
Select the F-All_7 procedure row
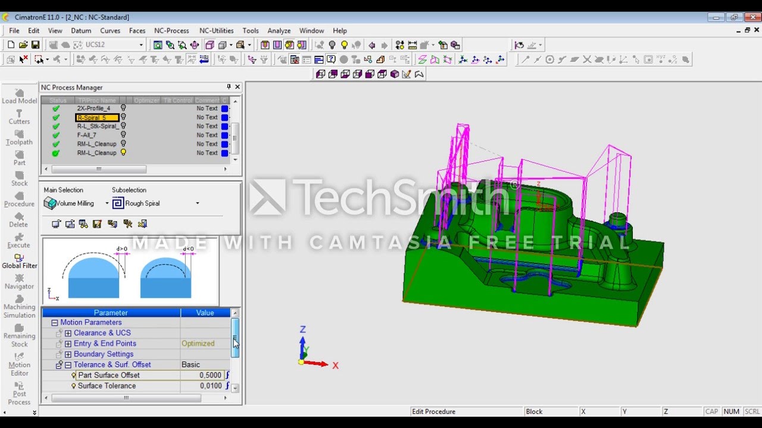point(135,135)
